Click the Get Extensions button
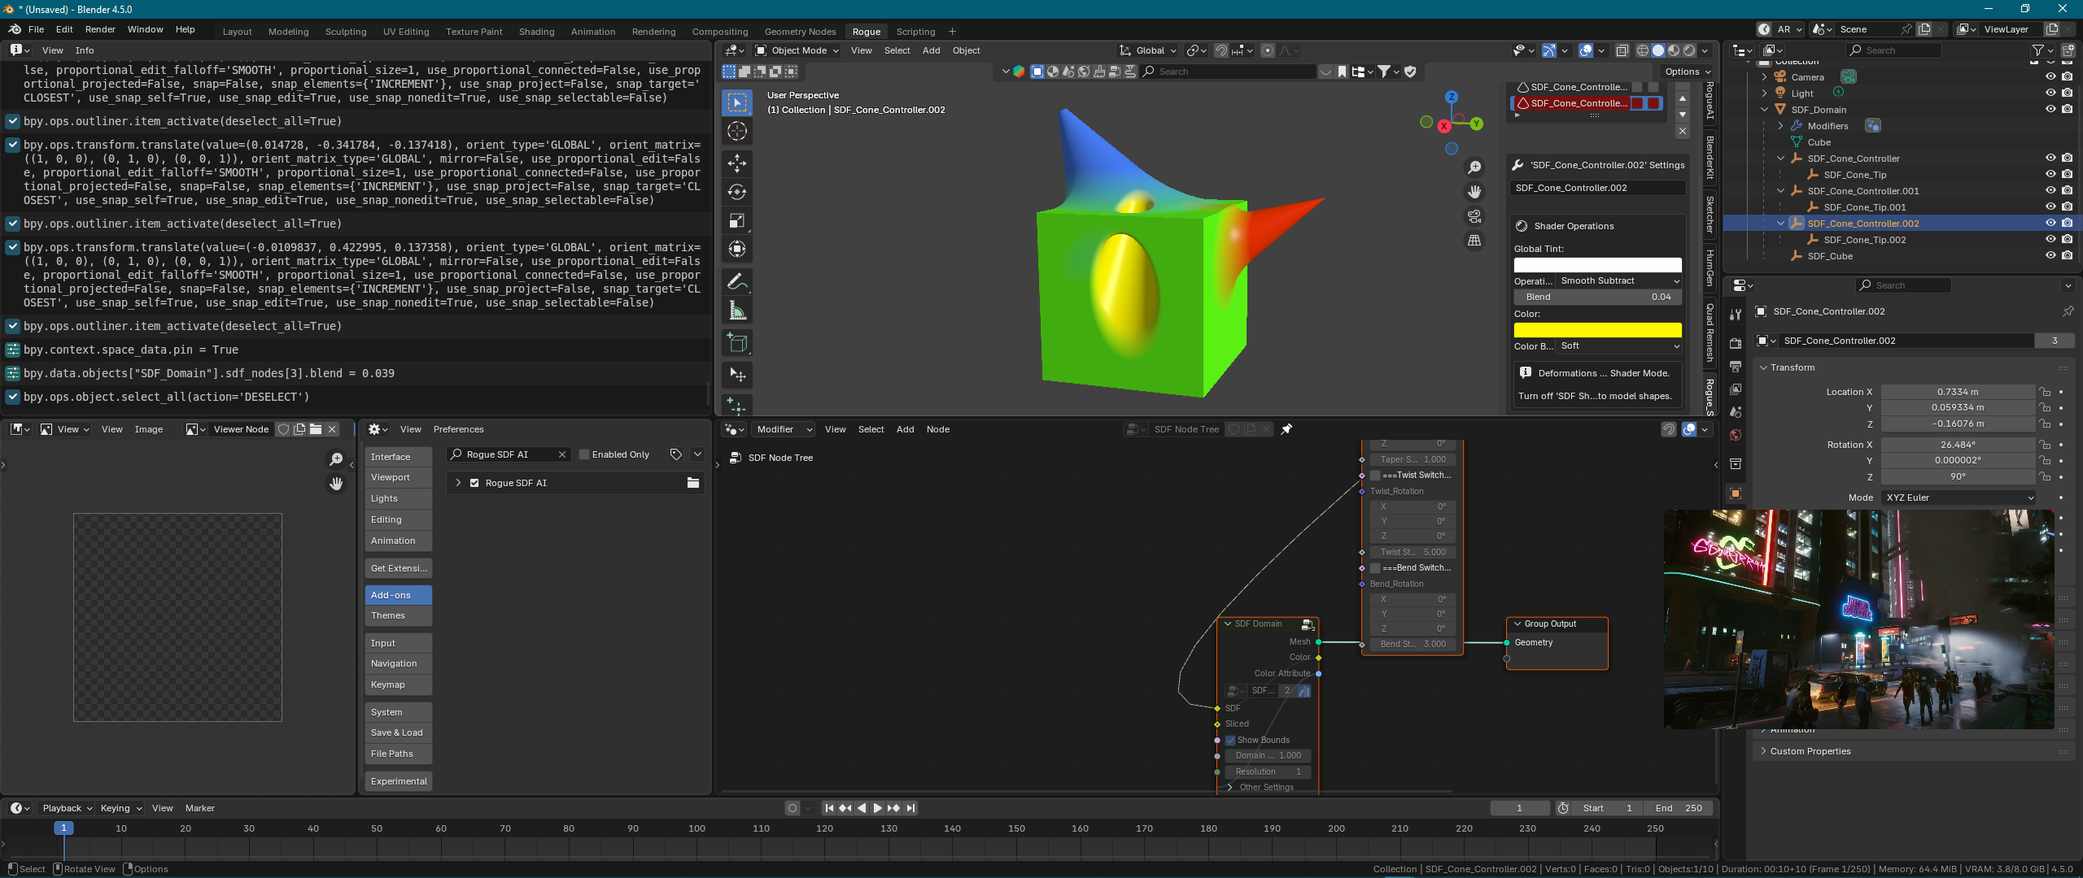 pos(398,568)
